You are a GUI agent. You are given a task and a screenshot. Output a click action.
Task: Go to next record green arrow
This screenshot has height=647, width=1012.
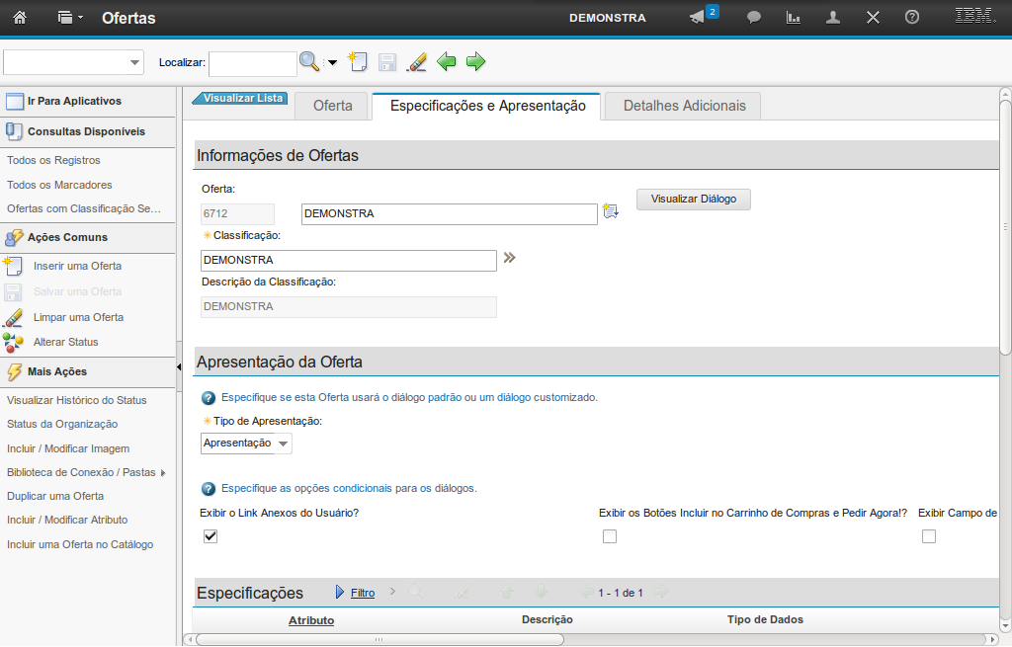[476, 62]
